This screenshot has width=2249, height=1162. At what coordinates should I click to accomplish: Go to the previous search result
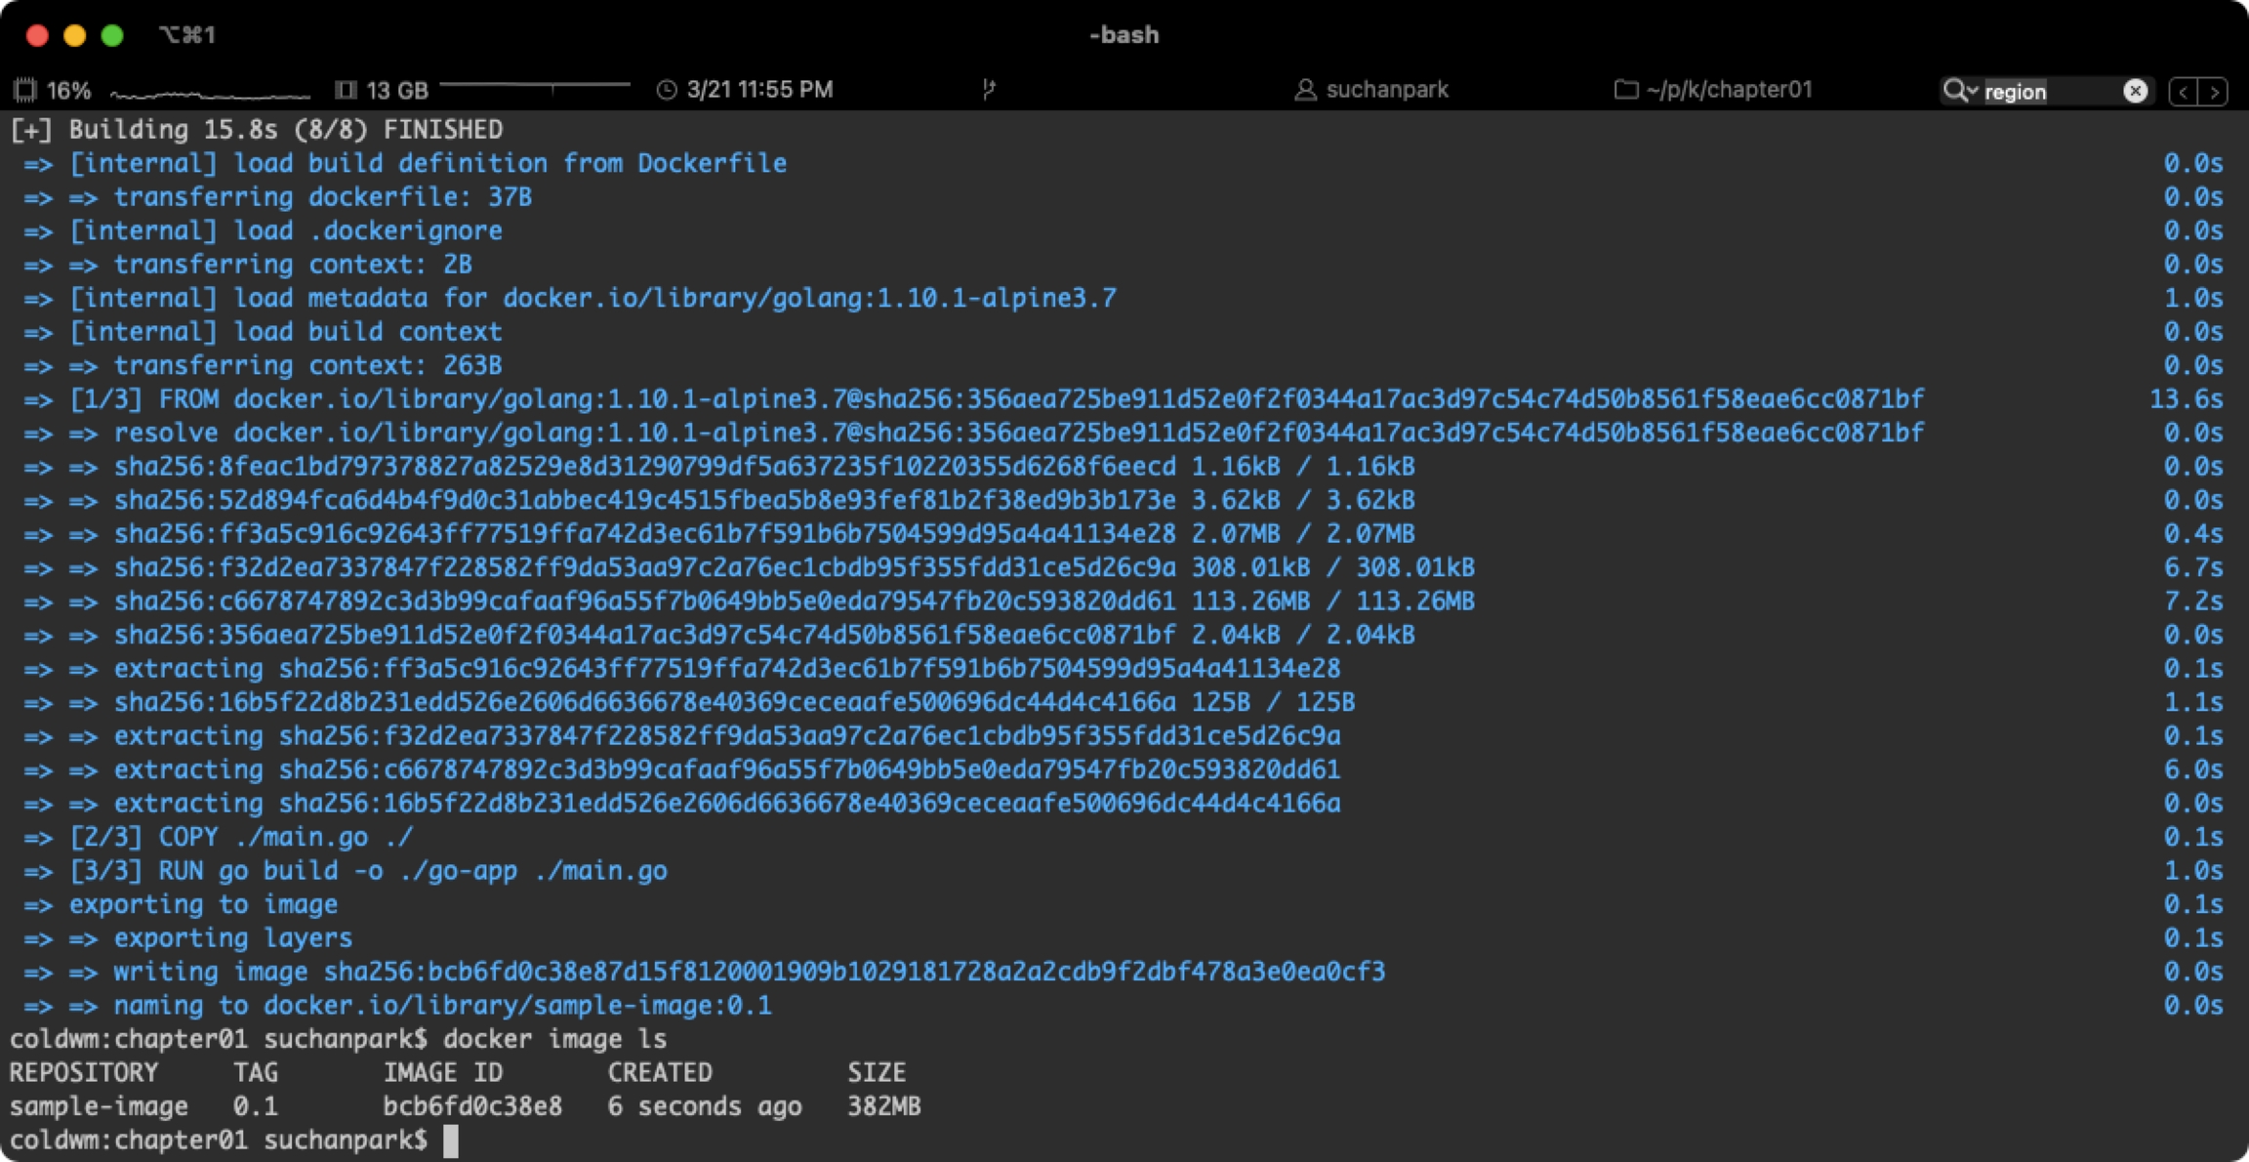click(x=2184, y=92)
